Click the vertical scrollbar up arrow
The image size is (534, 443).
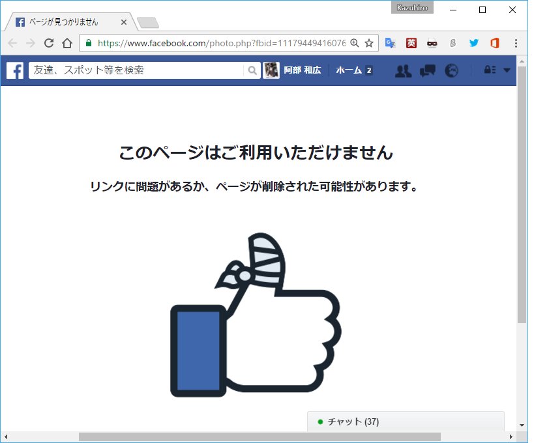[522, 62]
